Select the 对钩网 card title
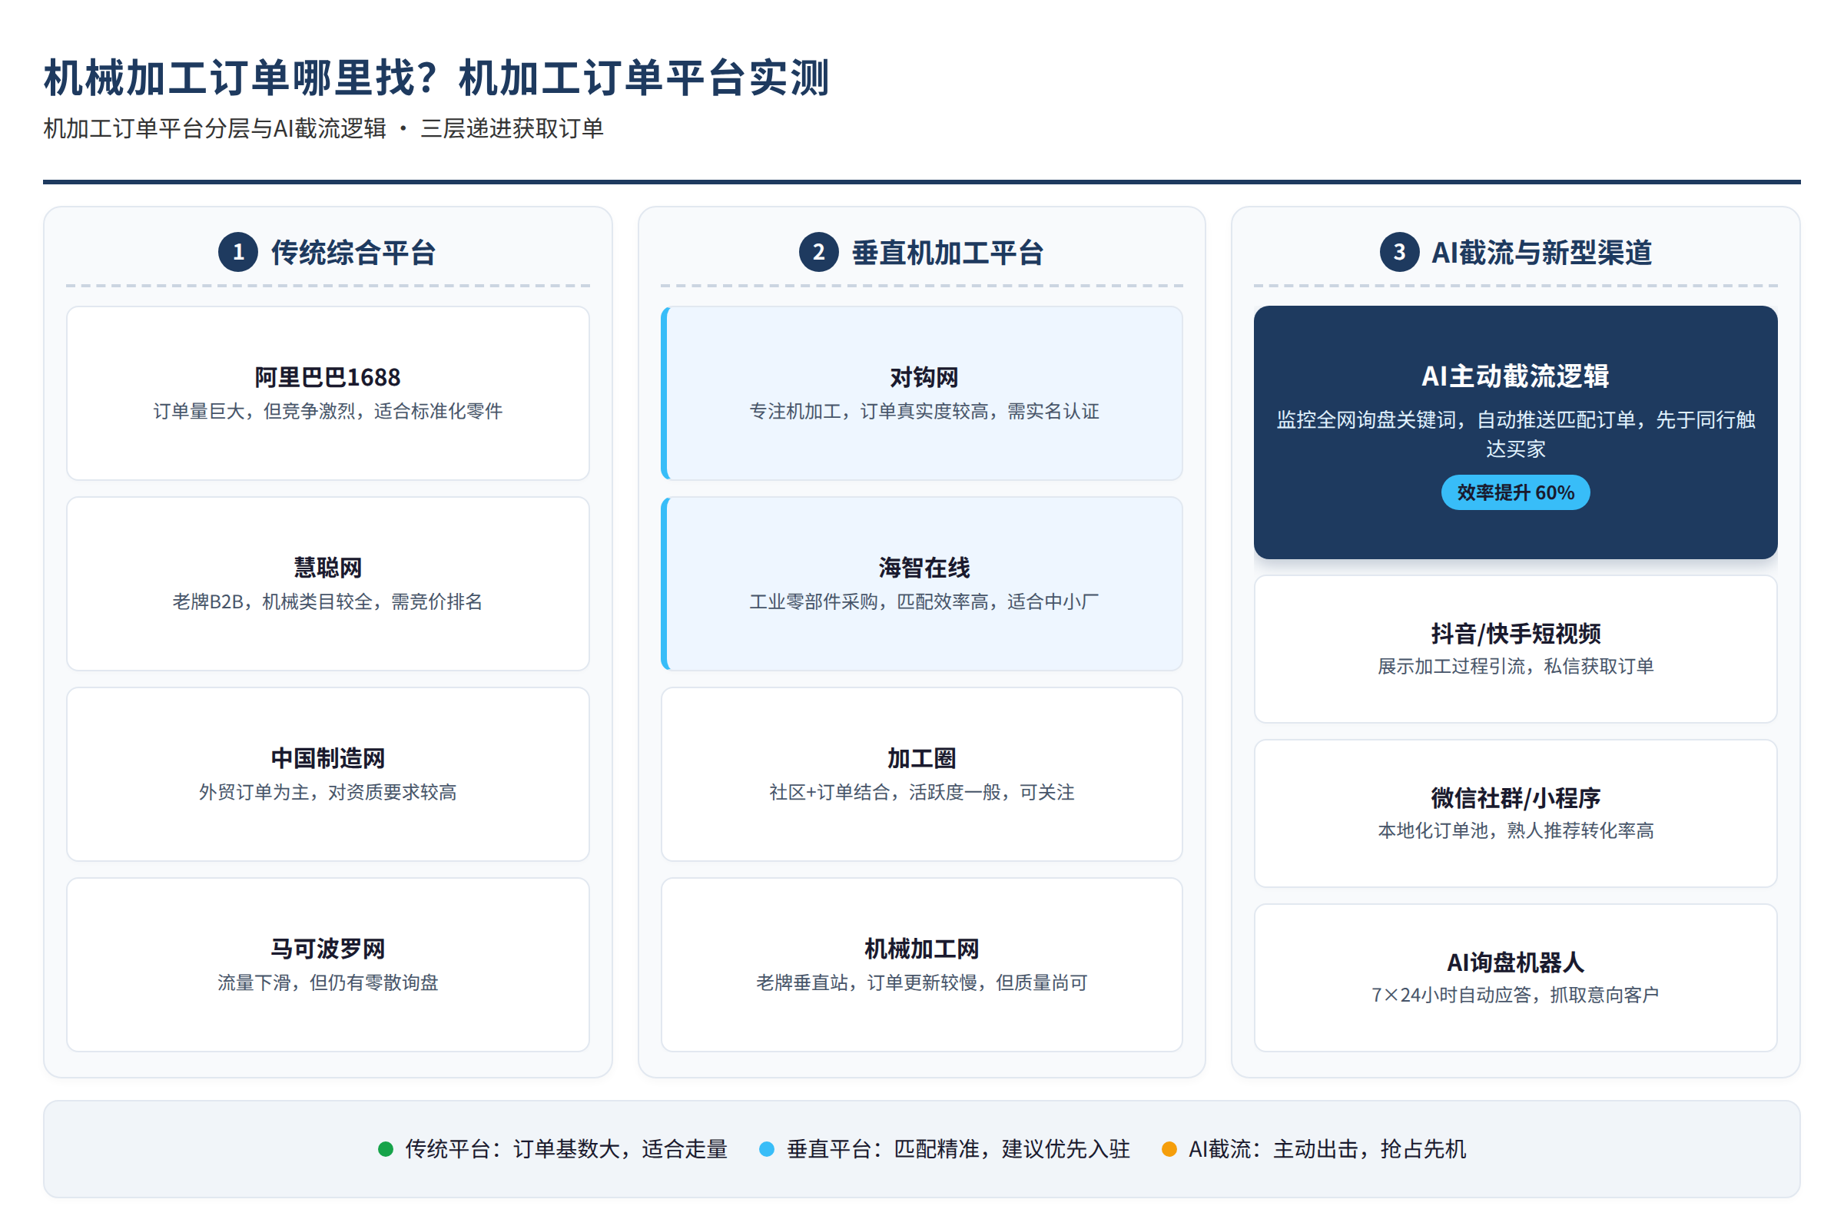Screen dimensions: 1844x1229 (924, 378)
